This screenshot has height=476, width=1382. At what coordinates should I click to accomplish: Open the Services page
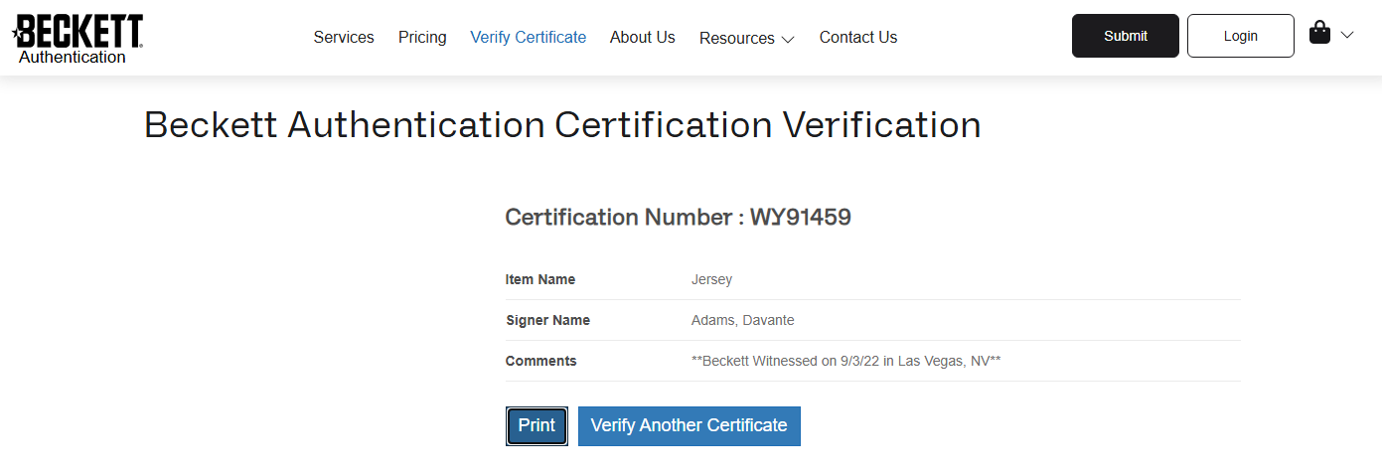344,37
